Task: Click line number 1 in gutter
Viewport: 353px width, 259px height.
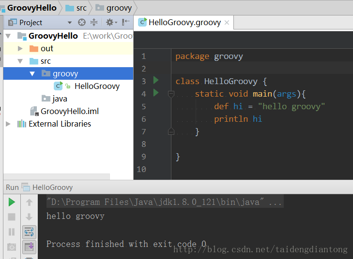Action: [x=144, y=57]
